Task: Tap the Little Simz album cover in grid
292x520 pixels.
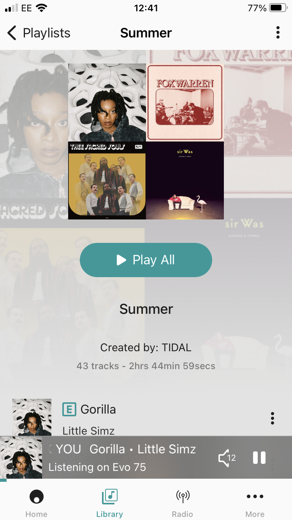Action: tap(107, 103)
